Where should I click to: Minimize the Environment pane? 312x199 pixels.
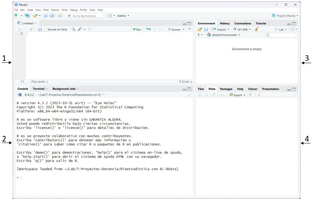tap(290, 24)
